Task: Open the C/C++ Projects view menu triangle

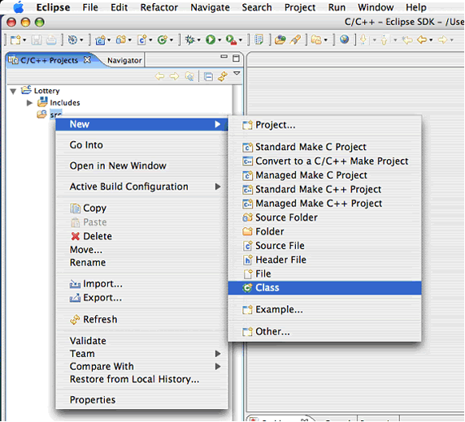Action: click(x=237, y=73)
